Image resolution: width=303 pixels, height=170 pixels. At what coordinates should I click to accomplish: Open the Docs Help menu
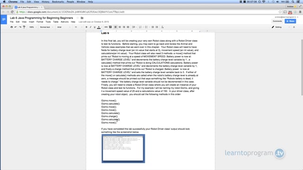click(x=73, y=22)
